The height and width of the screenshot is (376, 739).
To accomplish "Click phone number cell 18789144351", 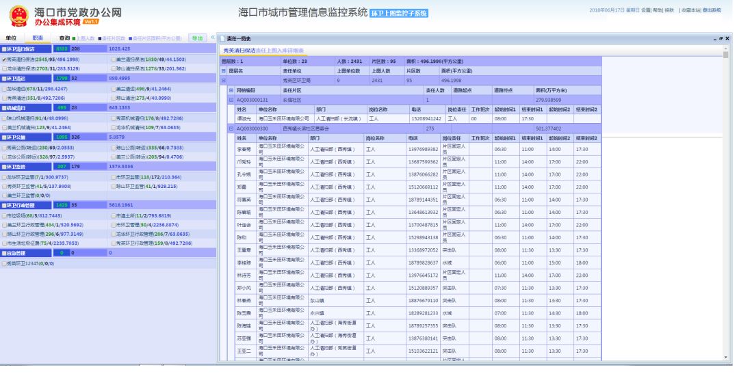I will click(424, 200).
